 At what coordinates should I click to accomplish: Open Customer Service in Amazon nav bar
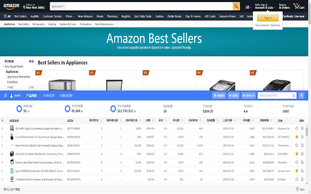[52, 16]
